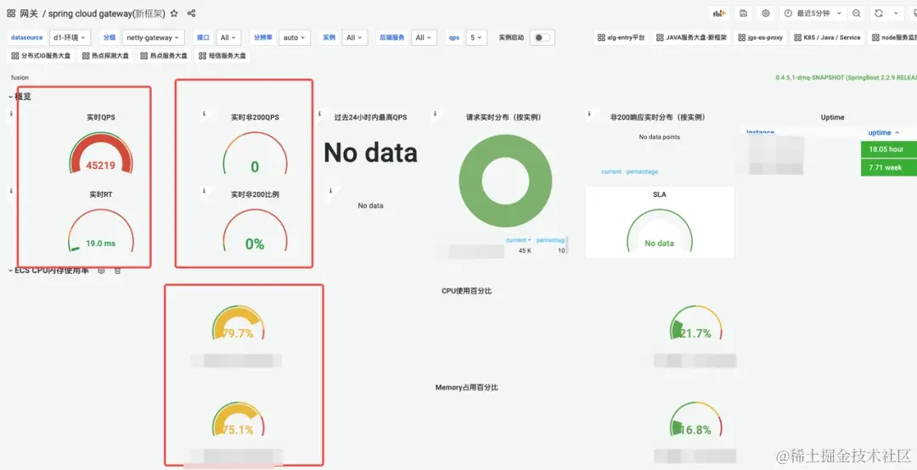Open the 热点探测大盘 link
The image size is (917, 470).
pos(105,55)
